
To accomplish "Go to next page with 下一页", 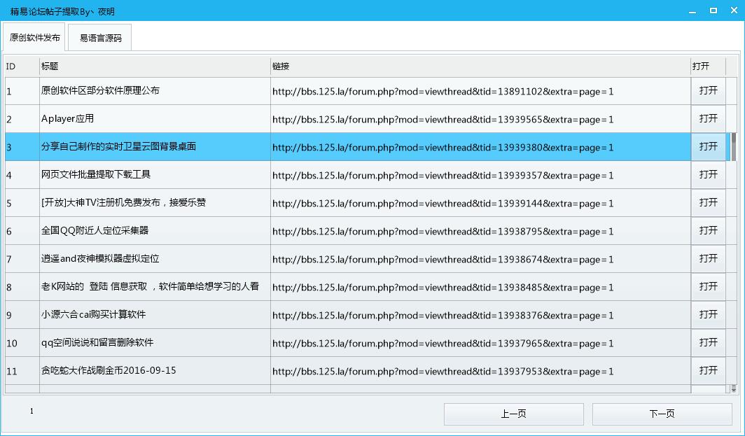I will [662, 414].
